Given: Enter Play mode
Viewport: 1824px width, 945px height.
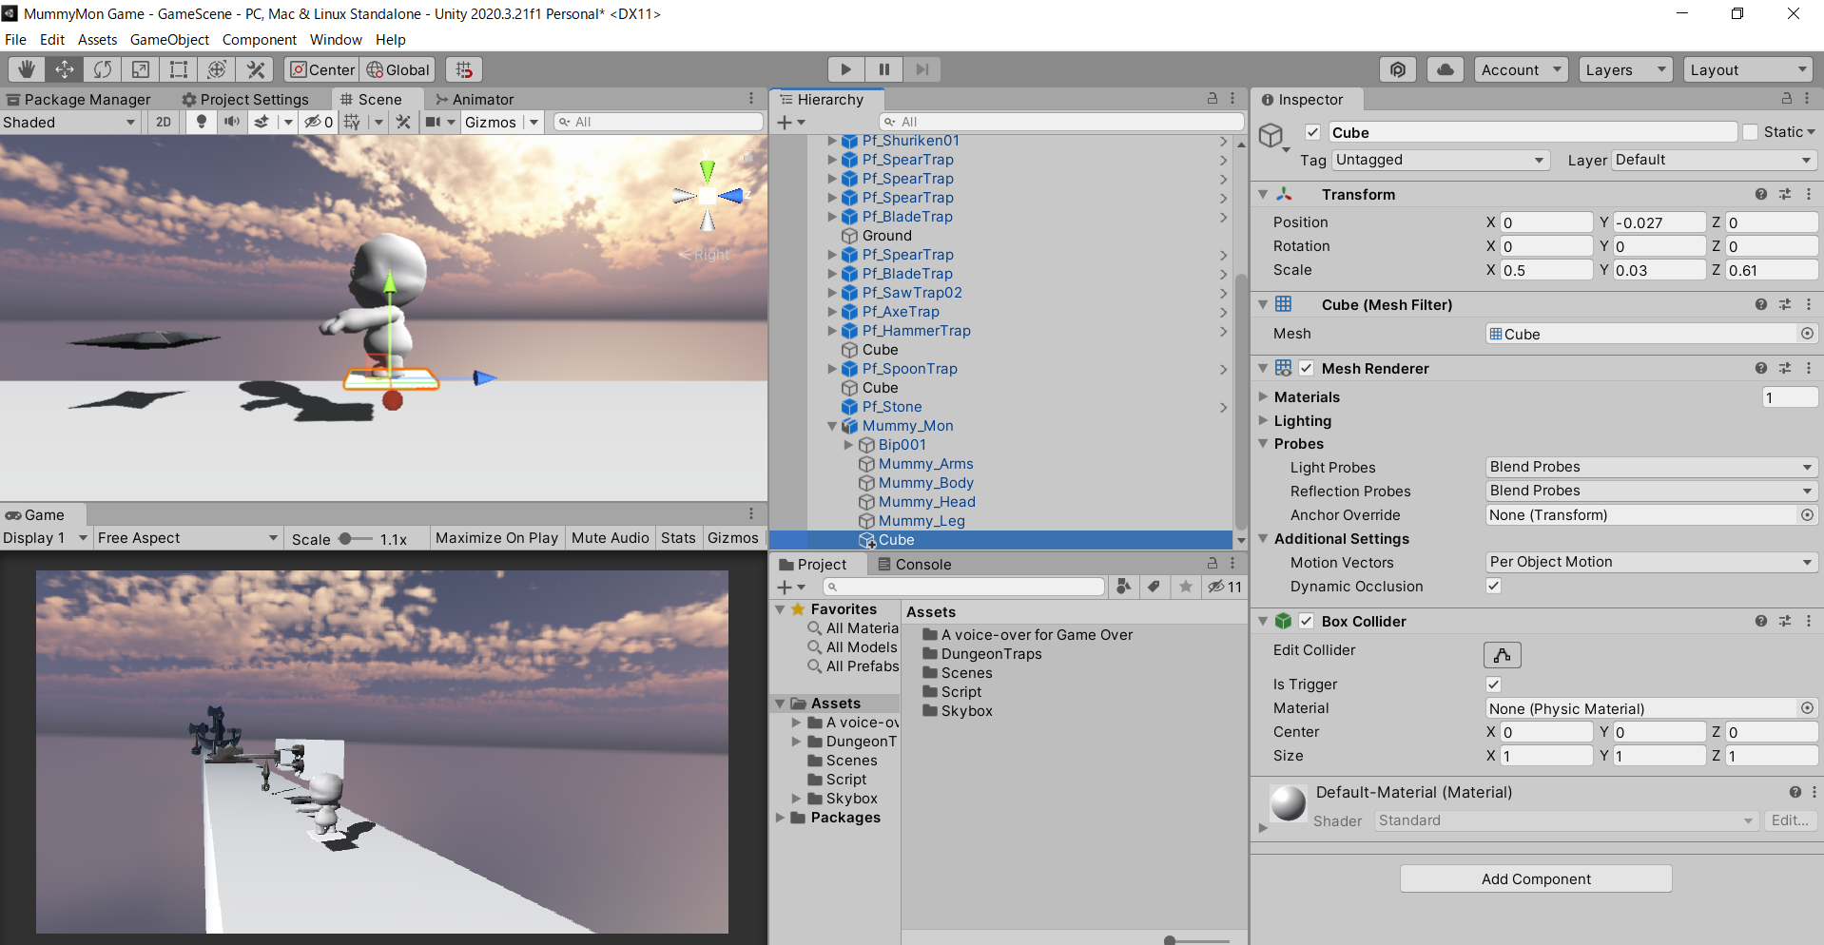Looking at the screenshot, I should [845, 68].
